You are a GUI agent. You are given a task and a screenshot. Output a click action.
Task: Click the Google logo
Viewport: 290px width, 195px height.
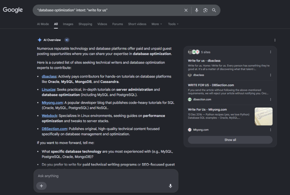pos(13,10)
